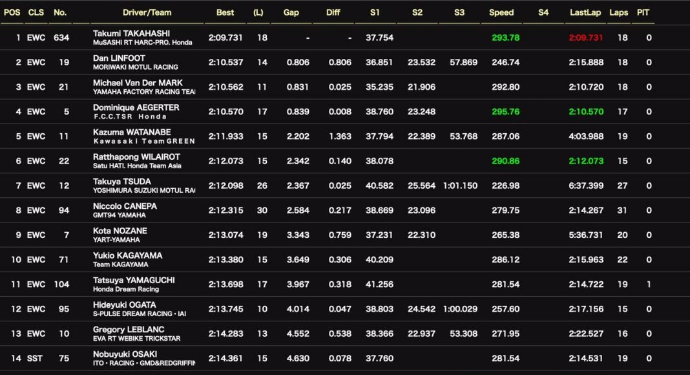Click the S4 column header
690x375 pixels.
pos(543,12)
